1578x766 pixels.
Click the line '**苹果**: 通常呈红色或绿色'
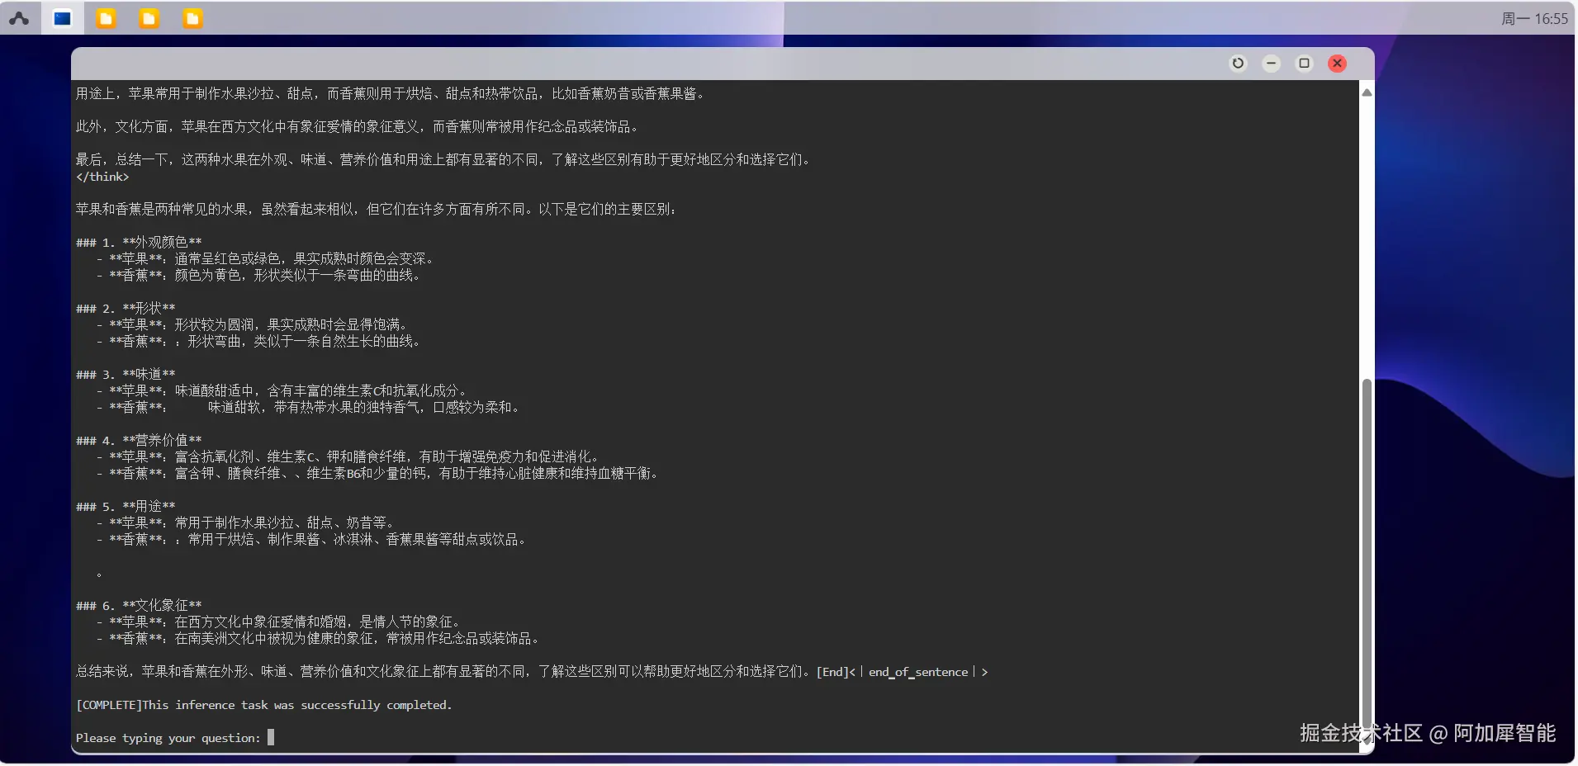tap(265, 258)
